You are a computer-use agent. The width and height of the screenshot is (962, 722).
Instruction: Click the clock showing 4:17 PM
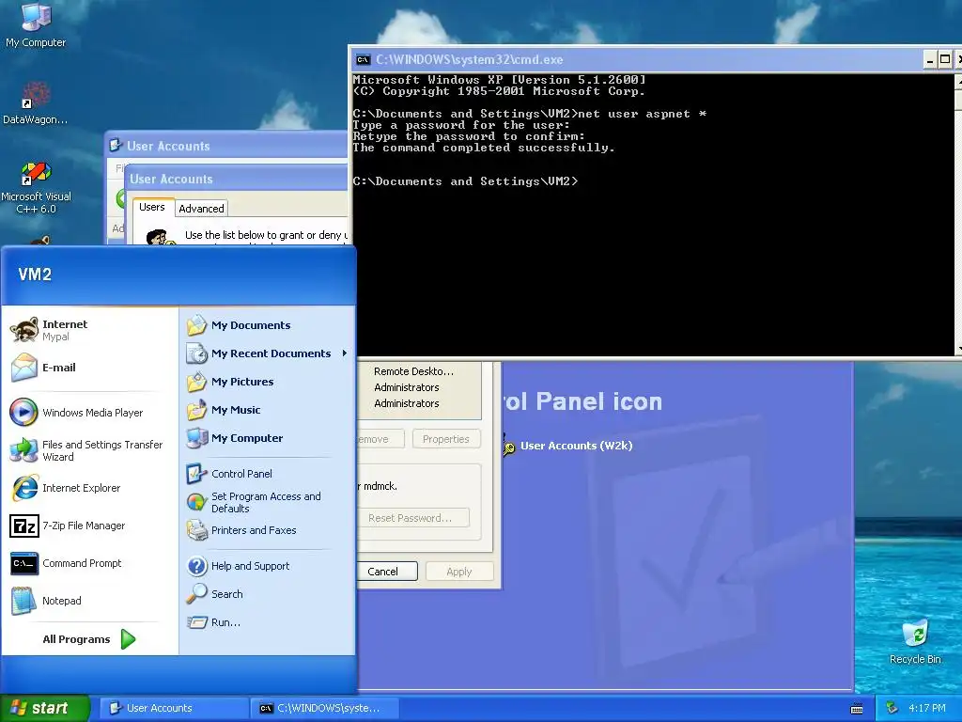(927, 709)
